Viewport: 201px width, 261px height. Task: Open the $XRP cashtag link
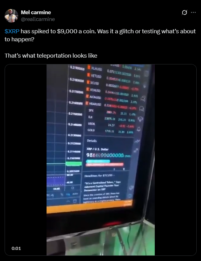(x=12, y=31)
